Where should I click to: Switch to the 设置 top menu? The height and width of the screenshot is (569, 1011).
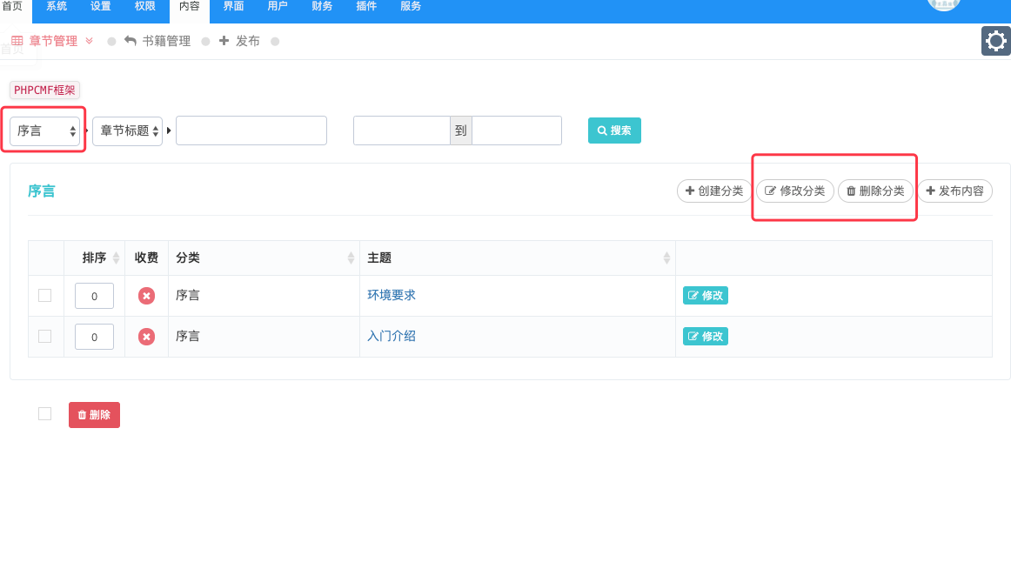(101, 6)
